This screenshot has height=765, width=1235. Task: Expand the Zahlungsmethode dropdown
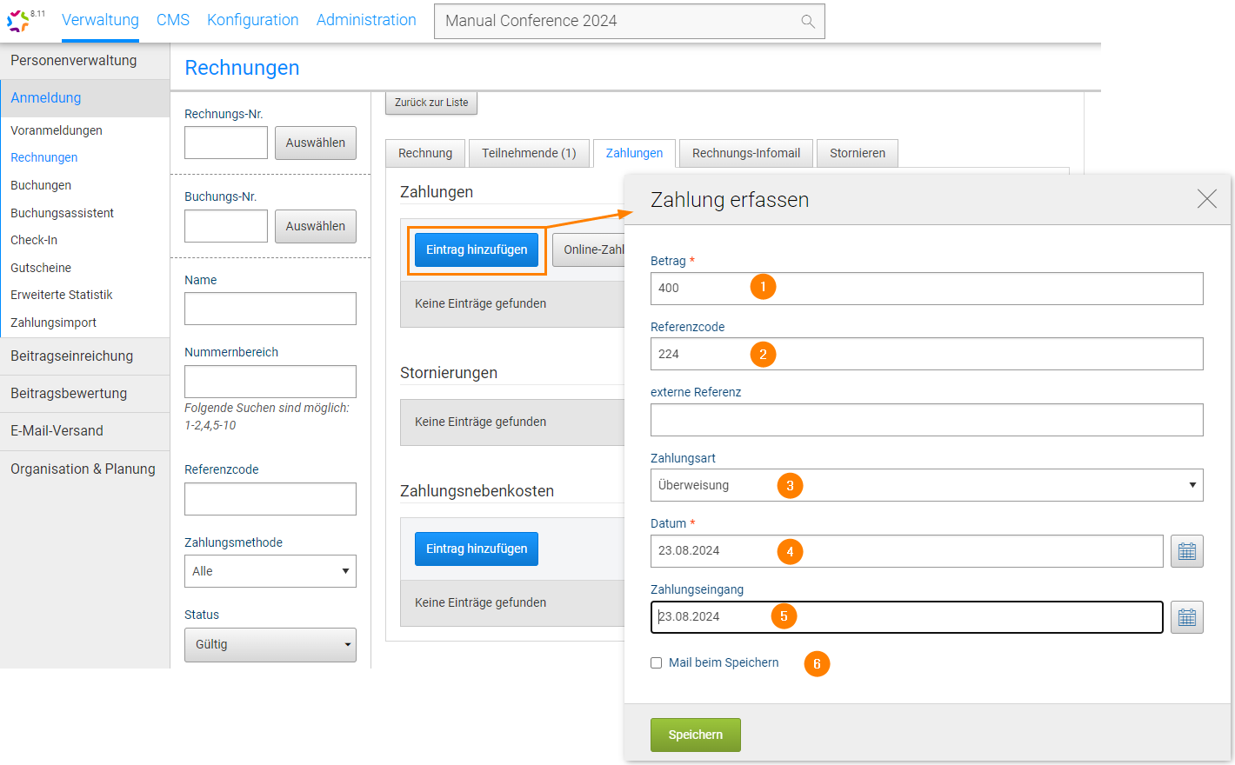[270, 571]
